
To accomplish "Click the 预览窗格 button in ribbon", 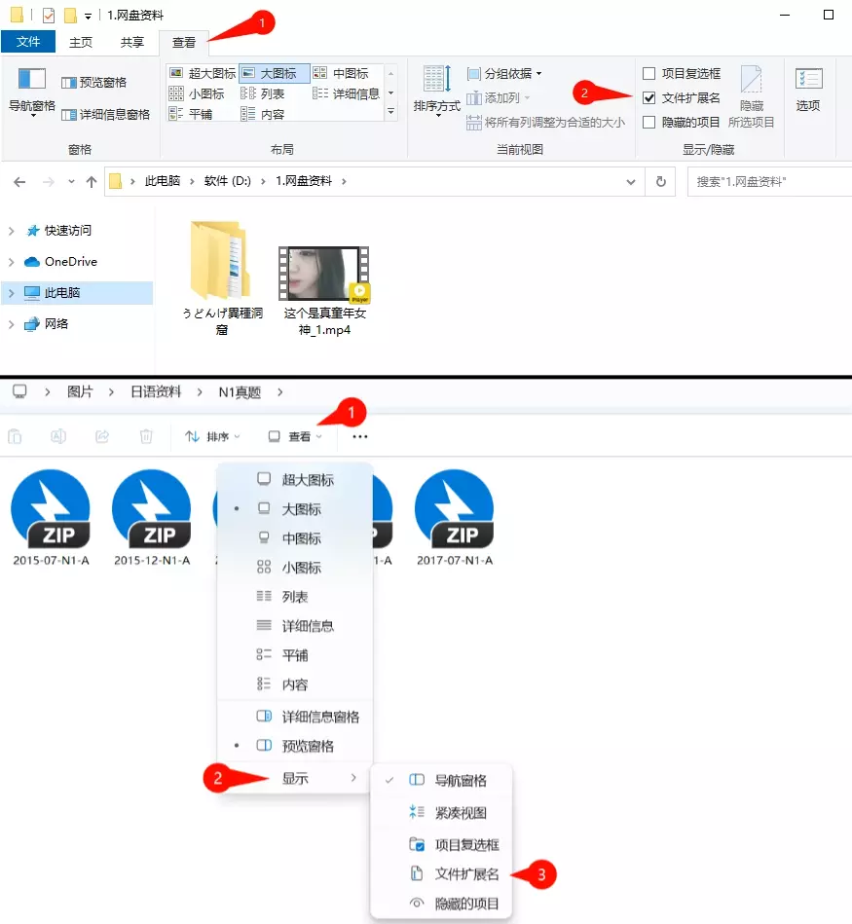I will tap(93, 83).
